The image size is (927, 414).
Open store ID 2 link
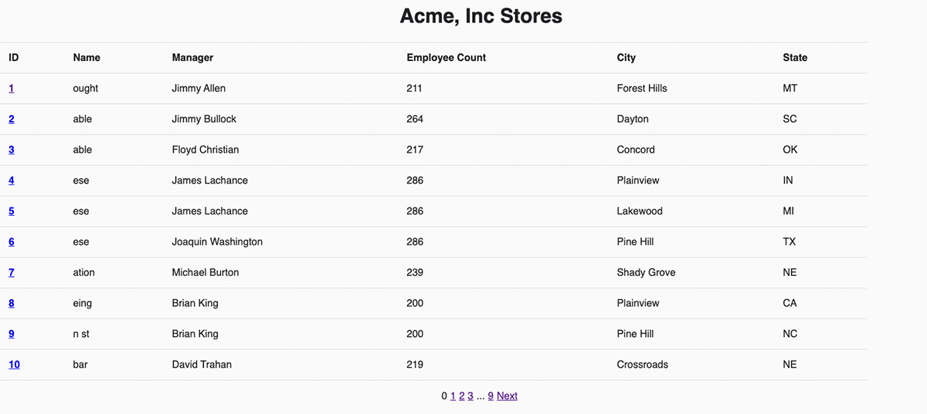[12, 119]
